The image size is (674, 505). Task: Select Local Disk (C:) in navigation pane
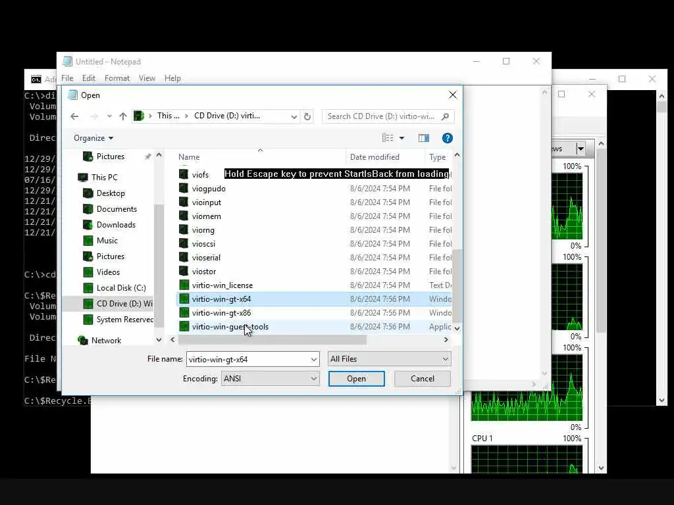point(121,288)
